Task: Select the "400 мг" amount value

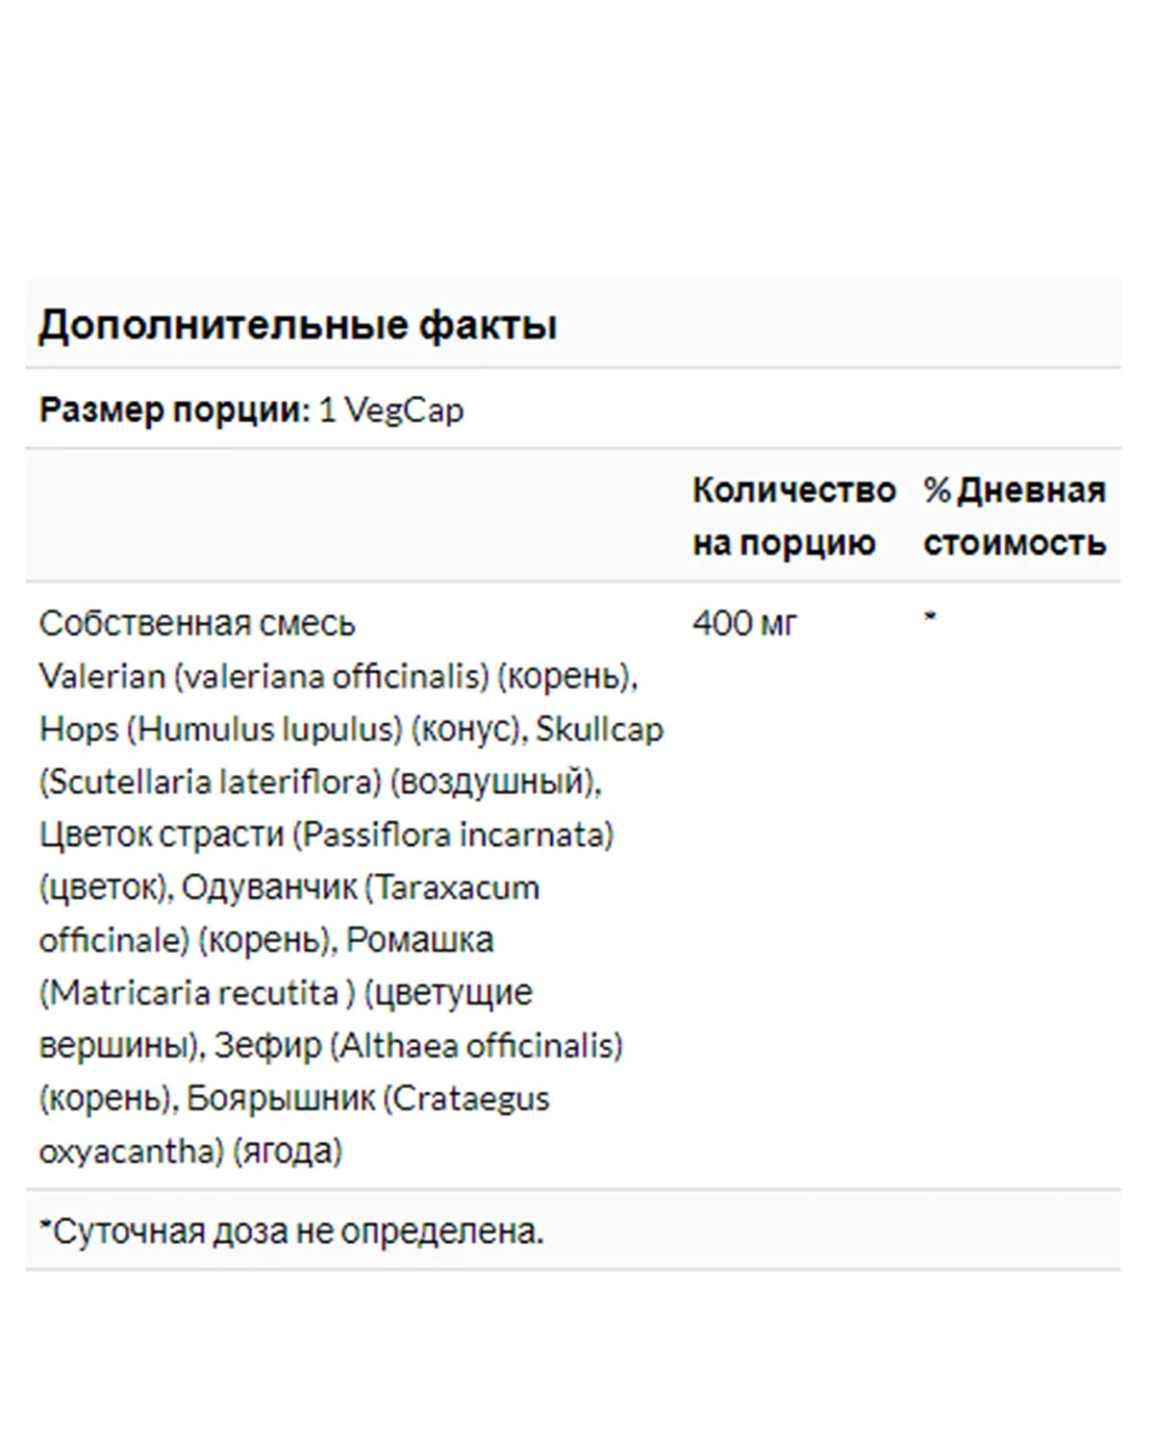Action: click(744, 624)
